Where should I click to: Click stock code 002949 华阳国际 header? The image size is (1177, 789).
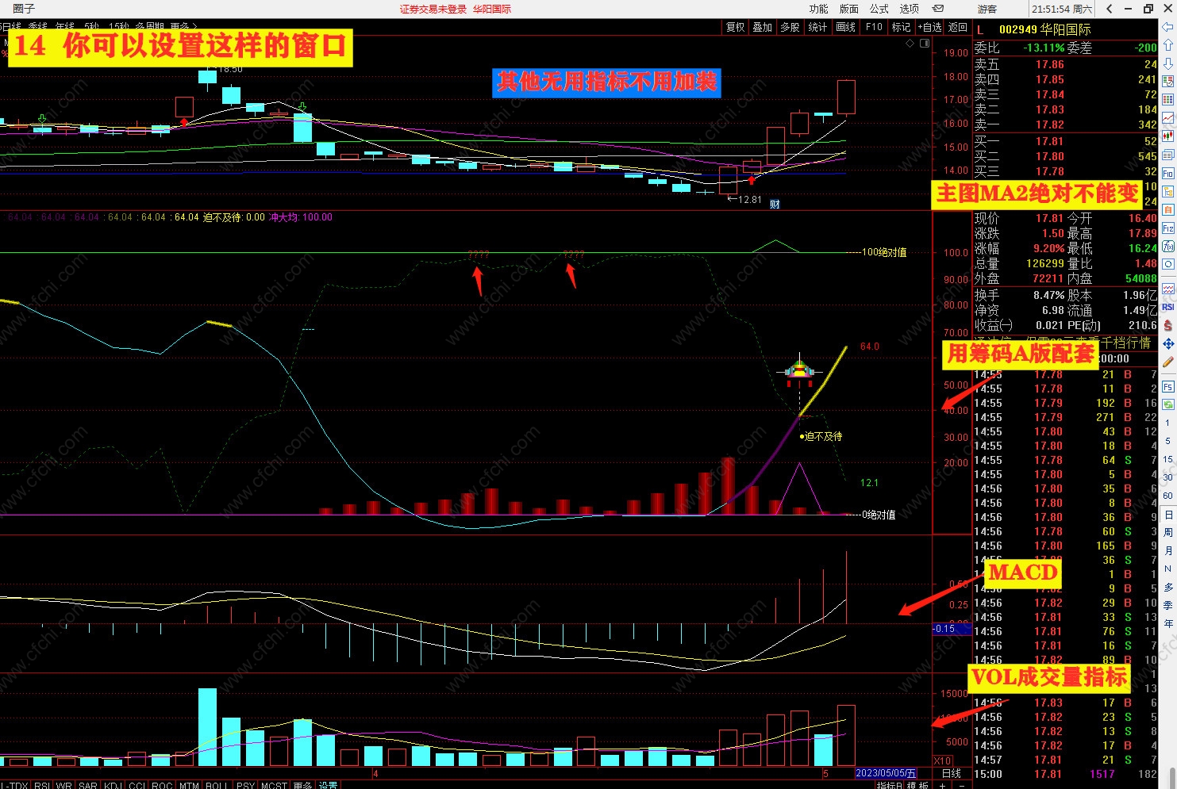point(1044,29)
